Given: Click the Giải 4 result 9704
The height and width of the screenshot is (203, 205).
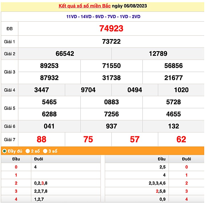Looking at the screenshot, I should [x=88, y=90].
